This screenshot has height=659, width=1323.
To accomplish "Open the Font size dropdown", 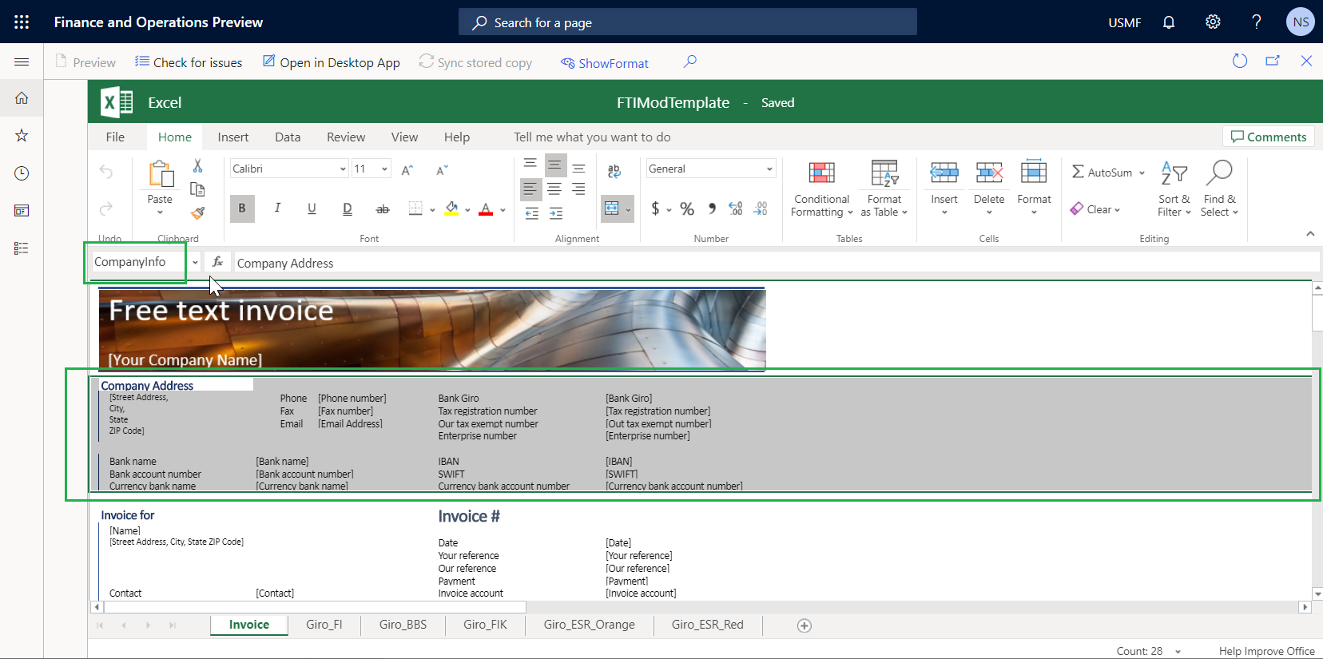I will 384,169.
